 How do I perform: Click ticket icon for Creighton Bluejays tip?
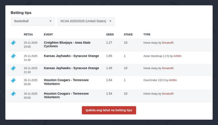point(13,43)
